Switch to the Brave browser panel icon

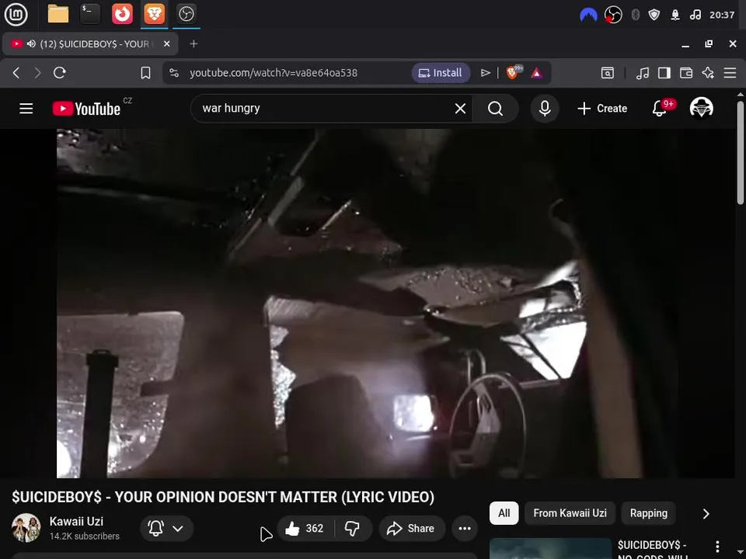click(154, 14)
